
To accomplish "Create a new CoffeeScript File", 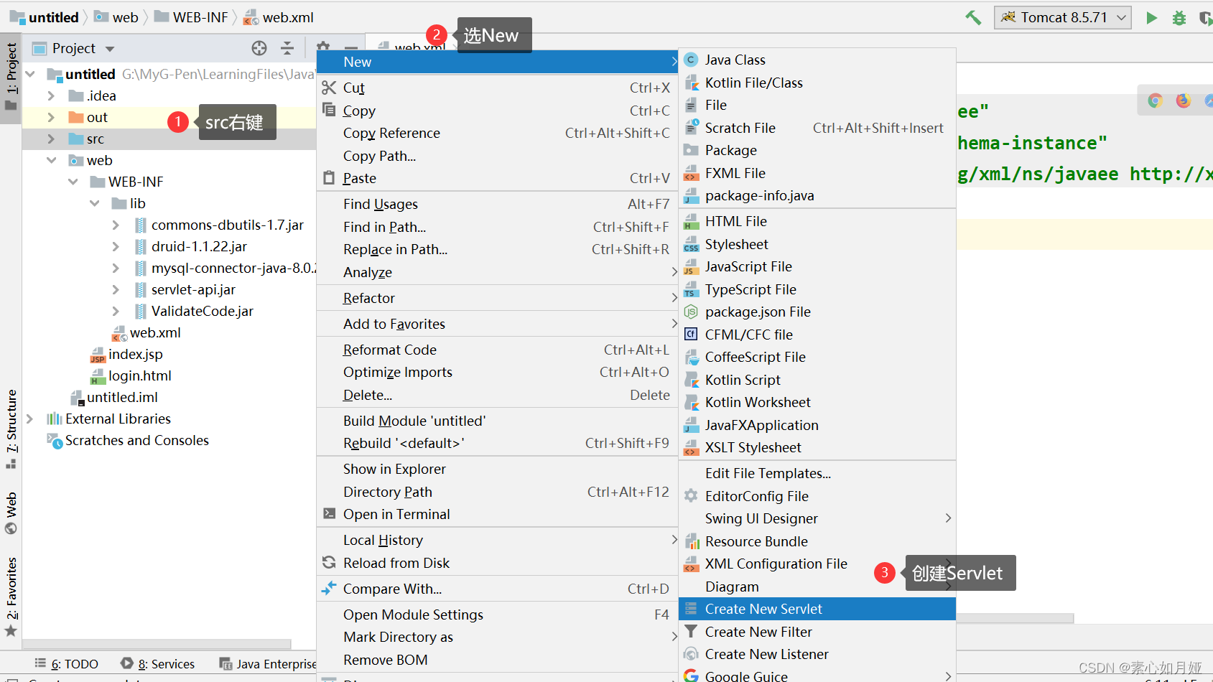I will pos(817,357).
